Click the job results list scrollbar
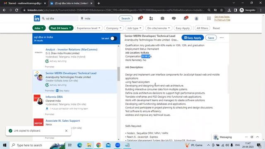The height and width of the screenshot is (149, 265). tap(118, 74)
